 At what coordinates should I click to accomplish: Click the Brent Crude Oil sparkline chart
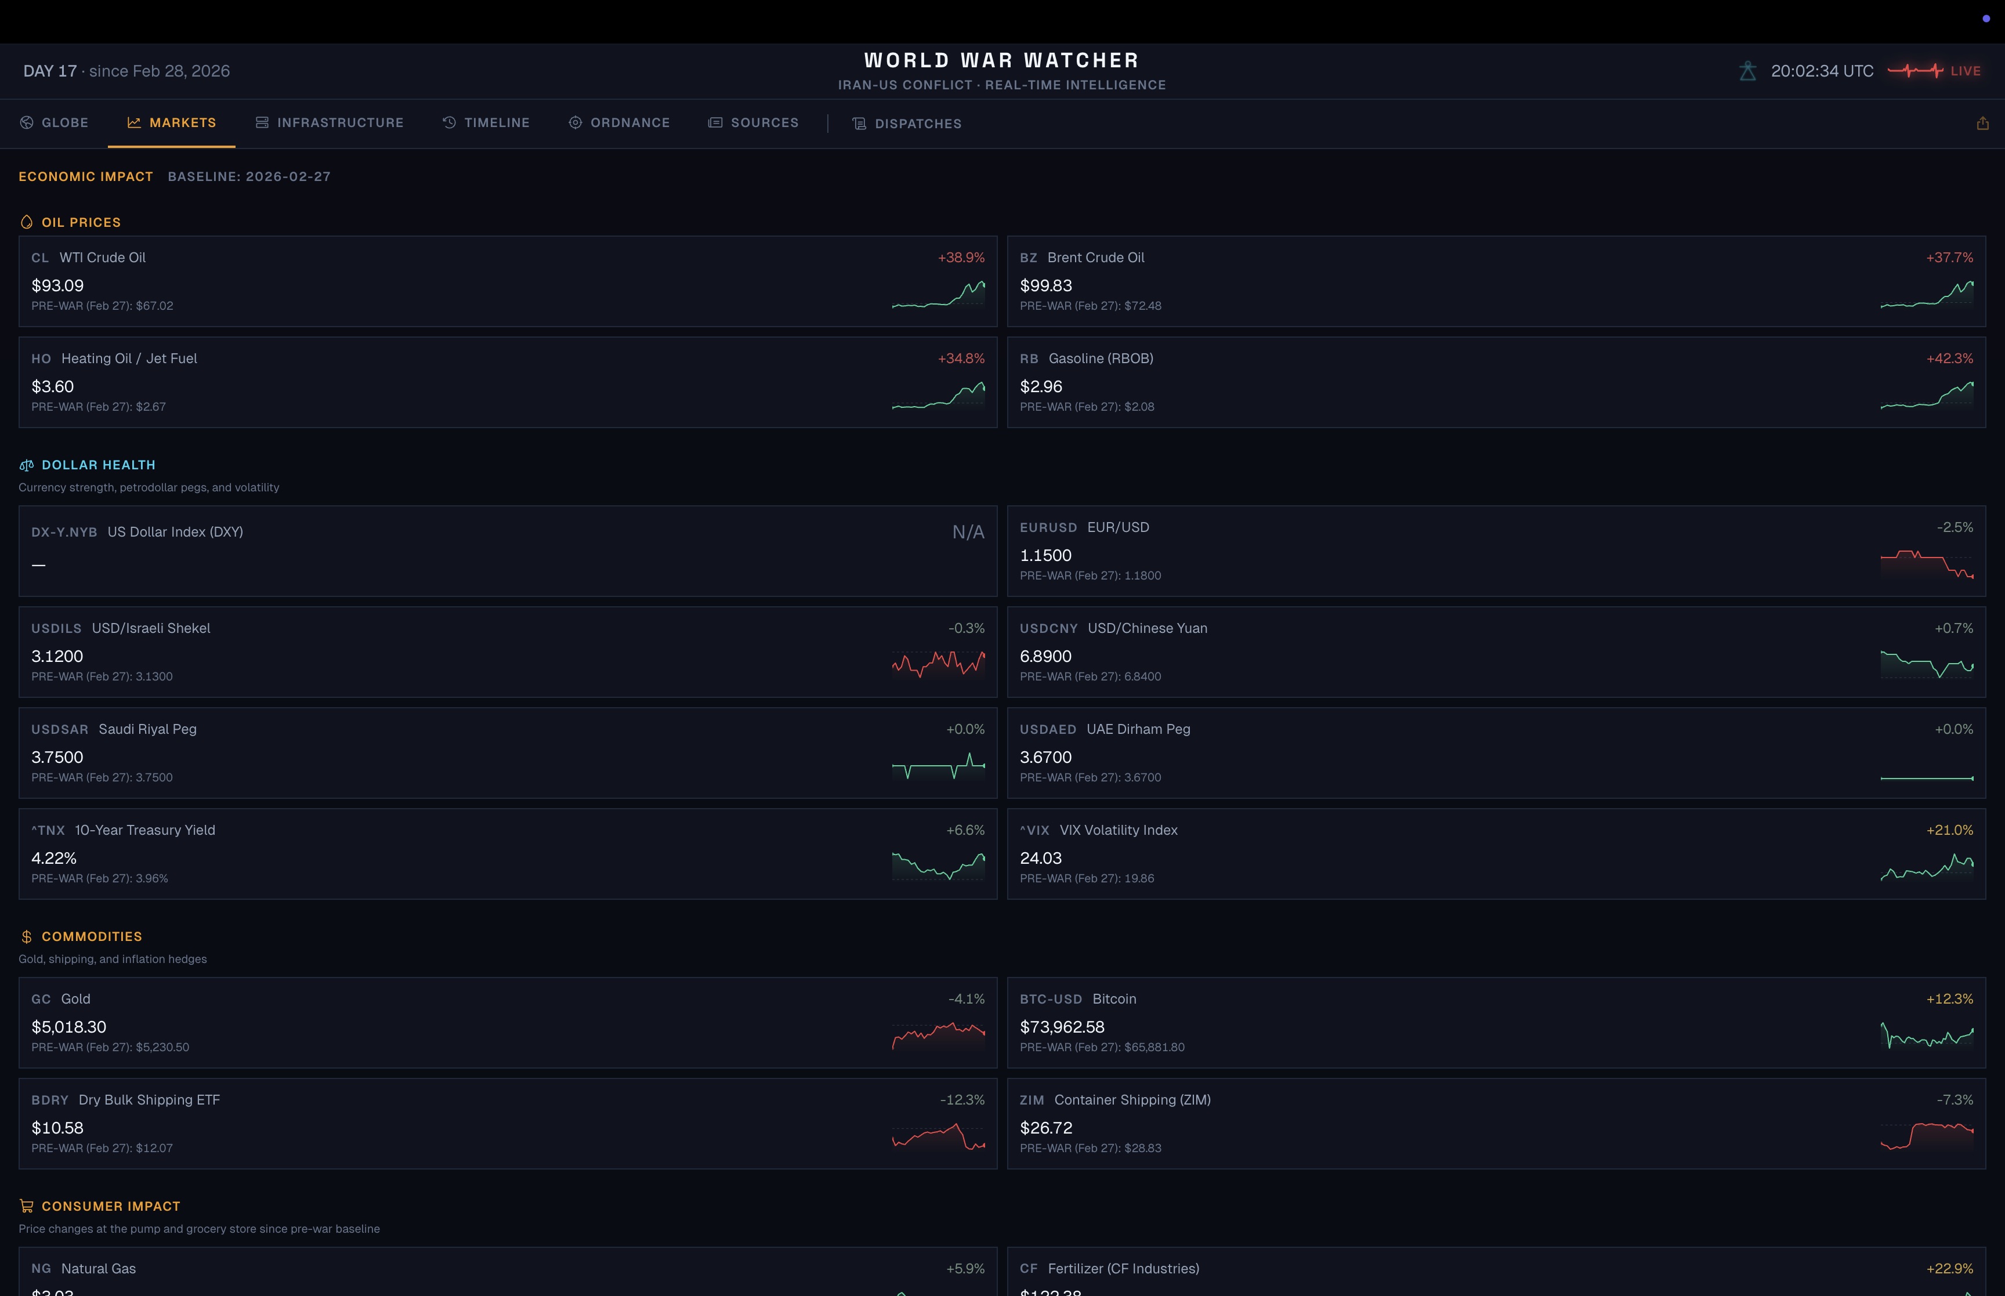[x=1926, y=295]
